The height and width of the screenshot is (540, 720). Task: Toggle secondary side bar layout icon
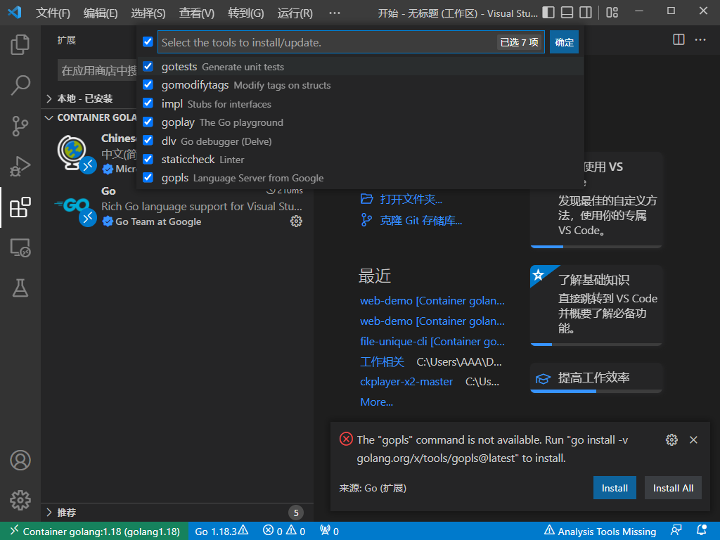tap(586, 13)
